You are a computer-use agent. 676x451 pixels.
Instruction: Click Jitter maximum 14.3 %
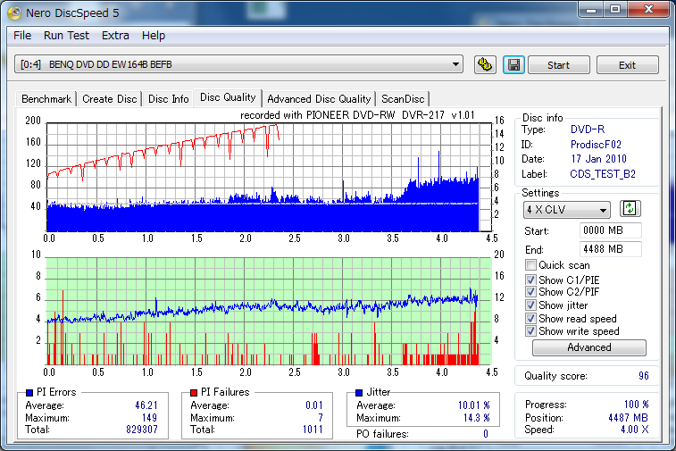point(476,418)
